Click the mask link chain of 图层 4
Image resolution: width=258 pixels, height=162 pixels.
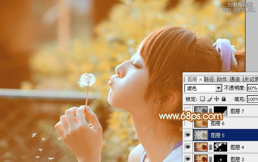210,147
